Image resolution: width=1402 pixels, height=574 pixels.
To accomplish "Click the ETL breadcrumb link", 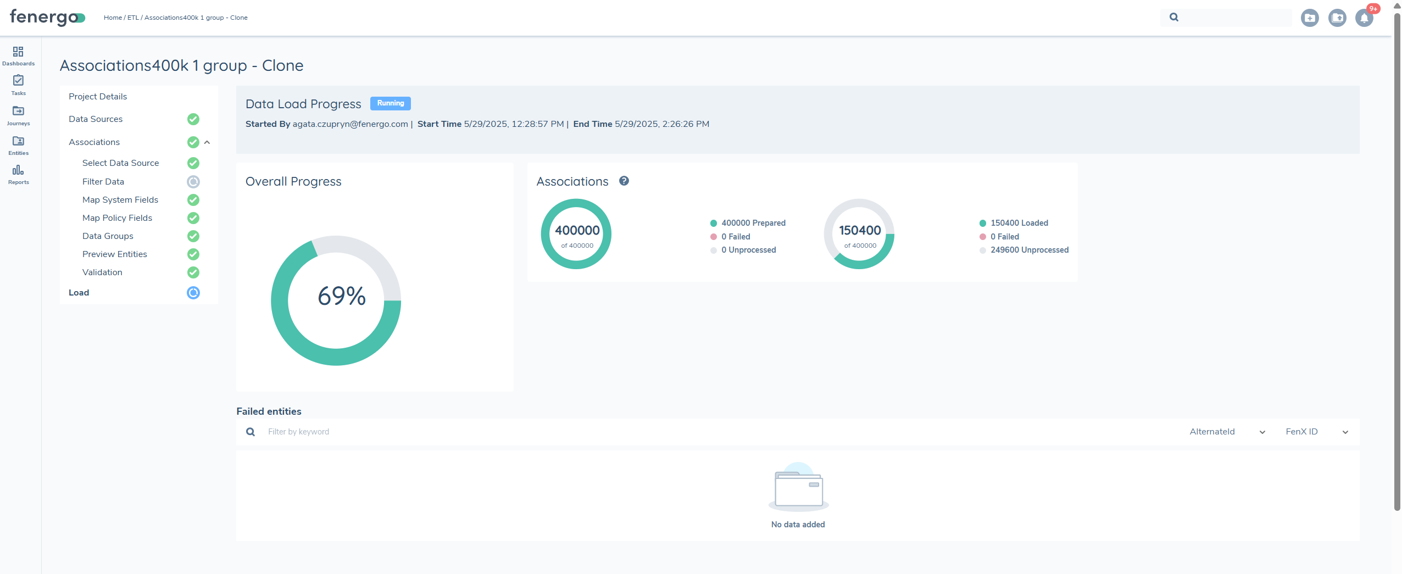I will click(133, 18).
